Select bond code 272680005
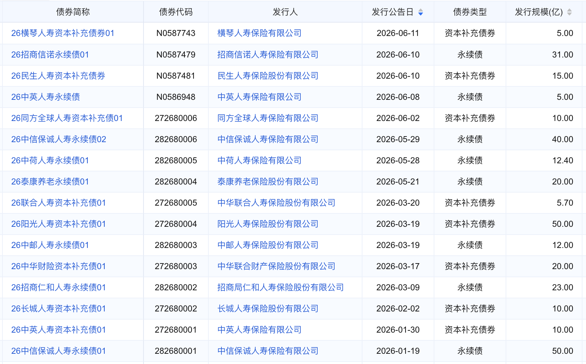This screenshot has width=586, height=364. (176, 203)
